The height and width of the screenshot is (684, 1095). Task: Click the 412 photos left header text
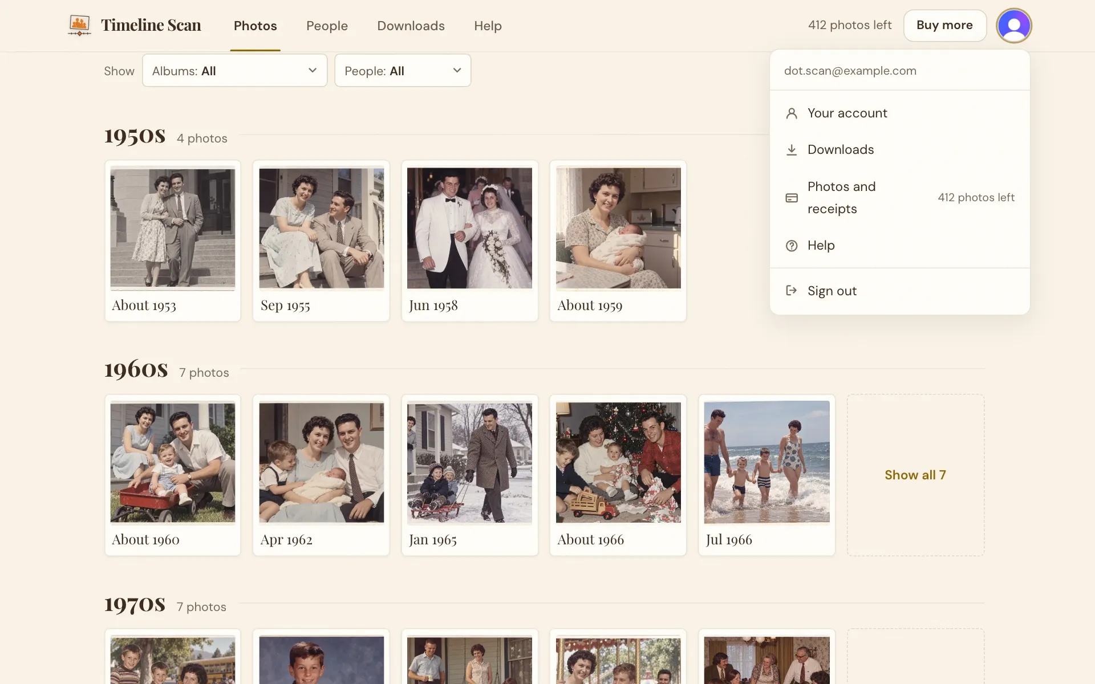849,25
